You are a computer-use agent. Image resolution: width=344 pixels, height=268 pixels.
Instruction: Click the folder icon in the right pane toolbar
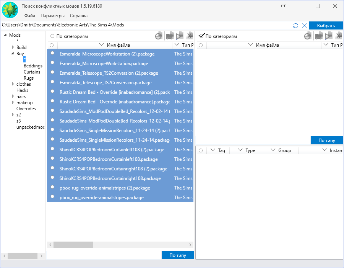coord(319,36)
